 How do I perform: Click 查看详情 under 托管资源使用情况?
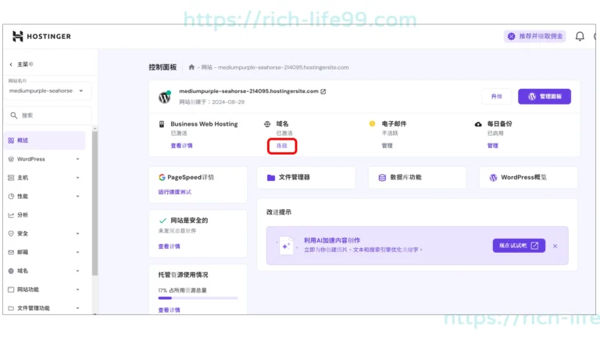pyautogui.click(x=169, y=310)
